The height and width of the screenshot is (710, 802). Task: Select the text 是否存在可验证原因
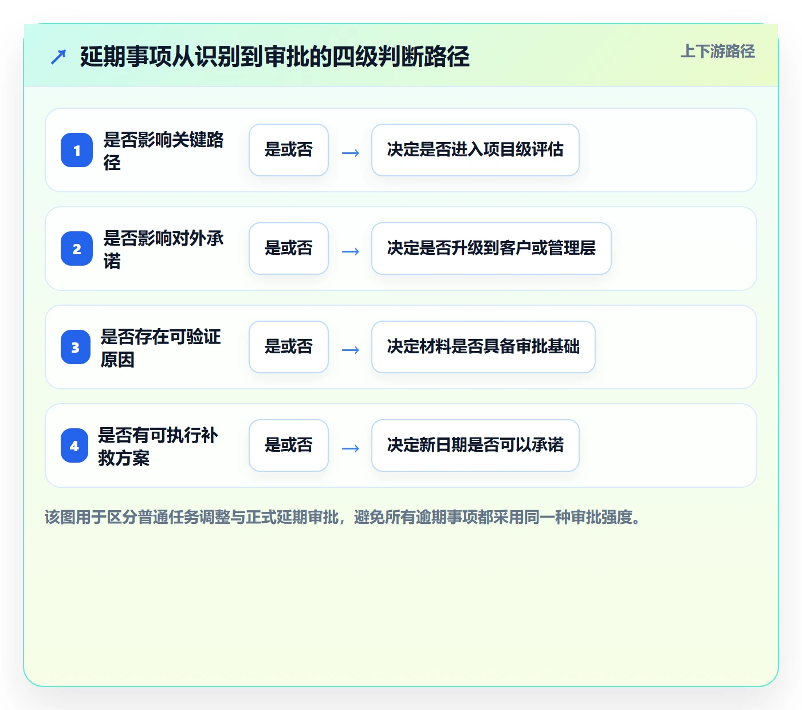click(x=161, y=348)
